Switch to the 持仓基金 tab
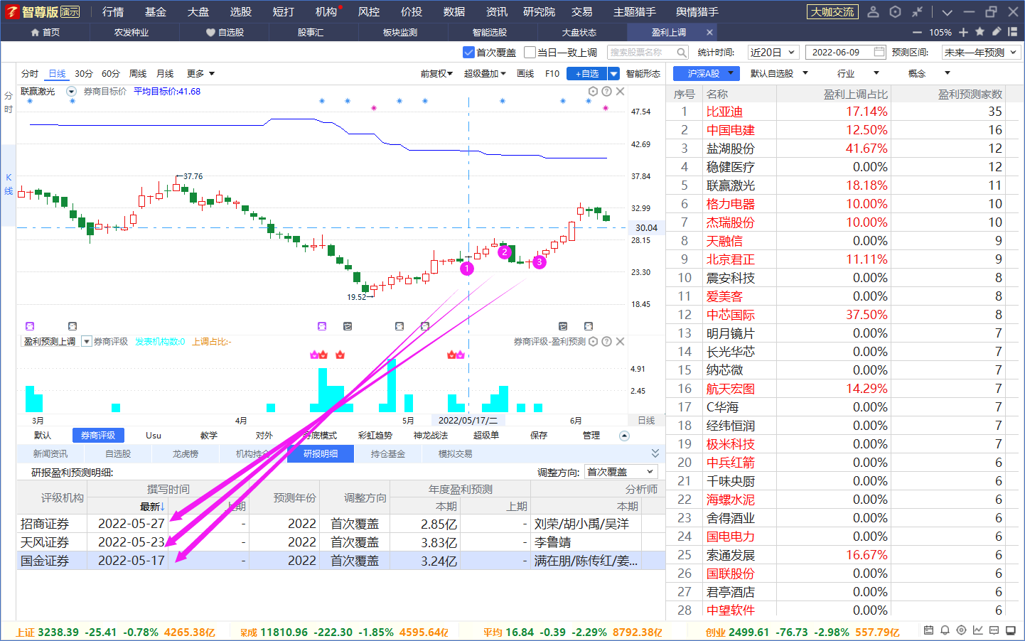The image size is (1025, 641). (387, 453)
